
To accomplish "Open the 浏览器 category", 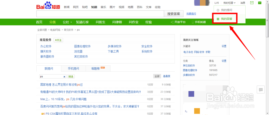I will tap(78, 51).
